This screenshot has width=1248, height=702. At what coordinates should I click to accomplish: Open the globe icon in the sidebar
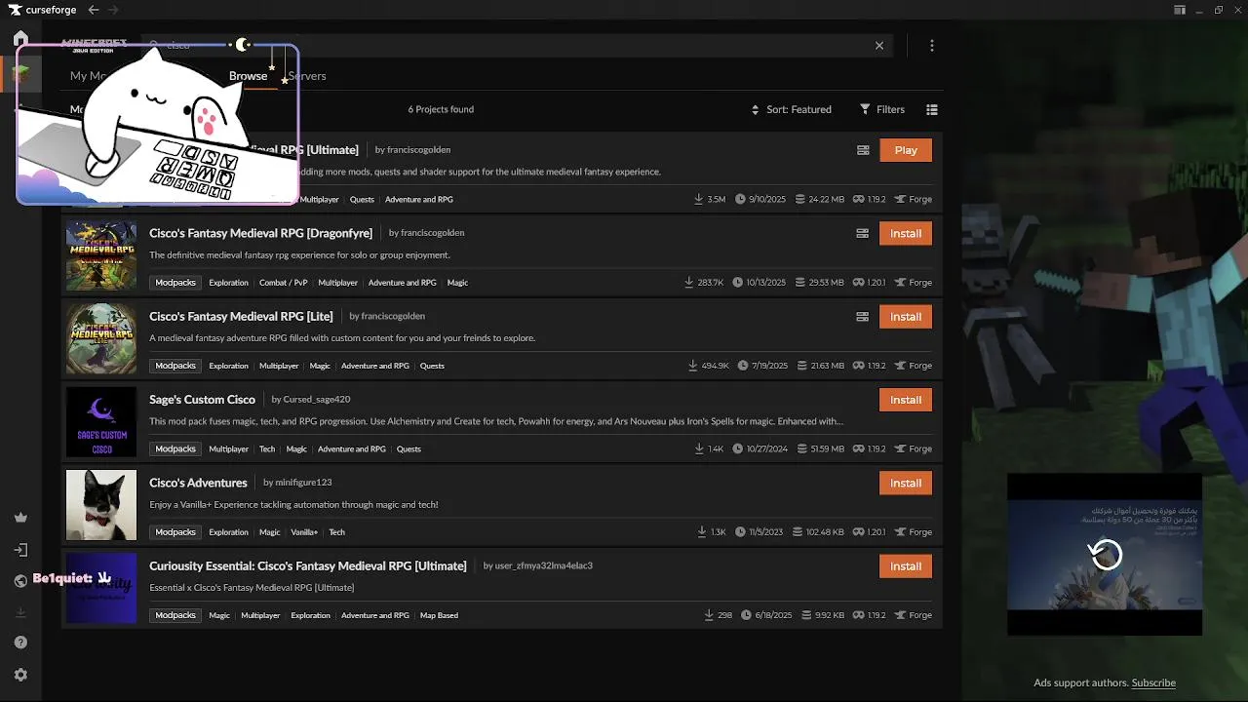click(20, 581)
